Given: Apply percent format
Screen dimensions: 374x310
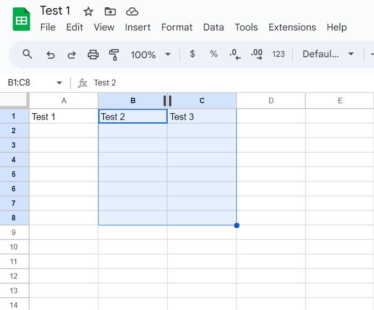Looking at the screenshot, I should pyautogui.click(x=214, y=54).
